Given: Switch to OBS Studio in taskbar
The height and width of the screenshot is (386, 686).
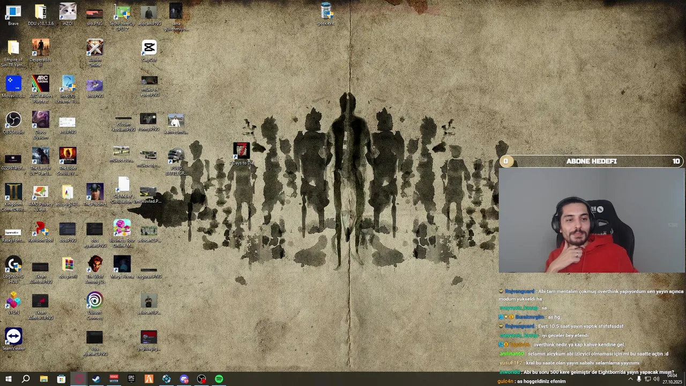Looking at the screenshot, I should point(202,379).
